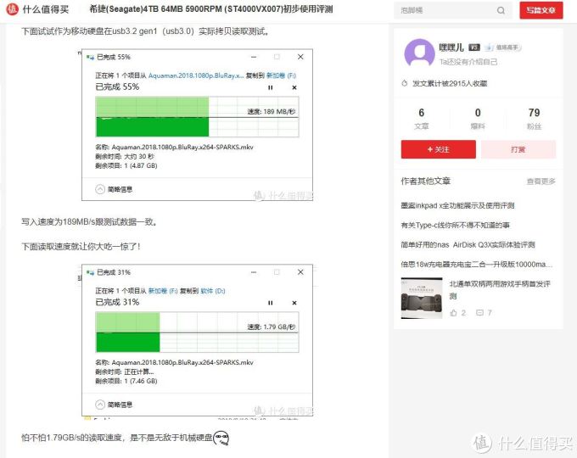The width and height of the screenshot is (577, 458).
Task: Click text Ta还没有介绍自己
Action: (468, 62)
